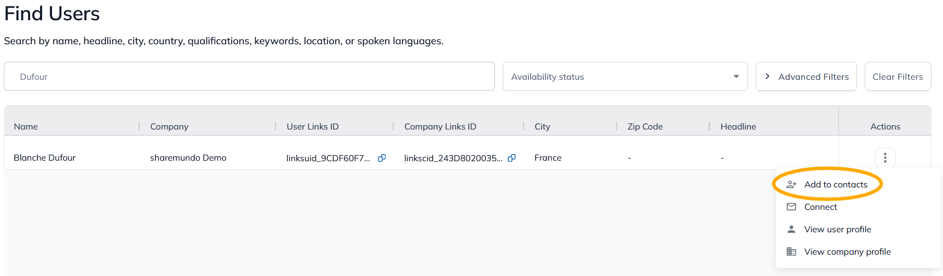Image resolution: width=943 pixels, height=276 pixels.
Task: Click the View company profile building icon
Action: click(x=791, y=251)
